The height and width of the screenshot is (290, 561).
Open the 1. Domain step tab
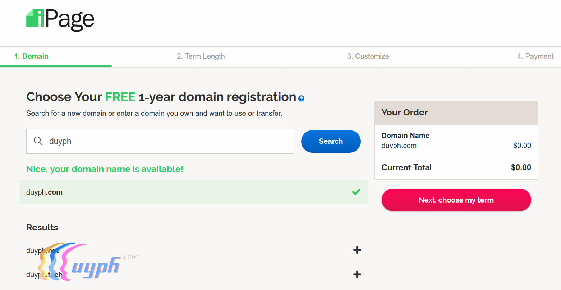[x=31, y=56]
